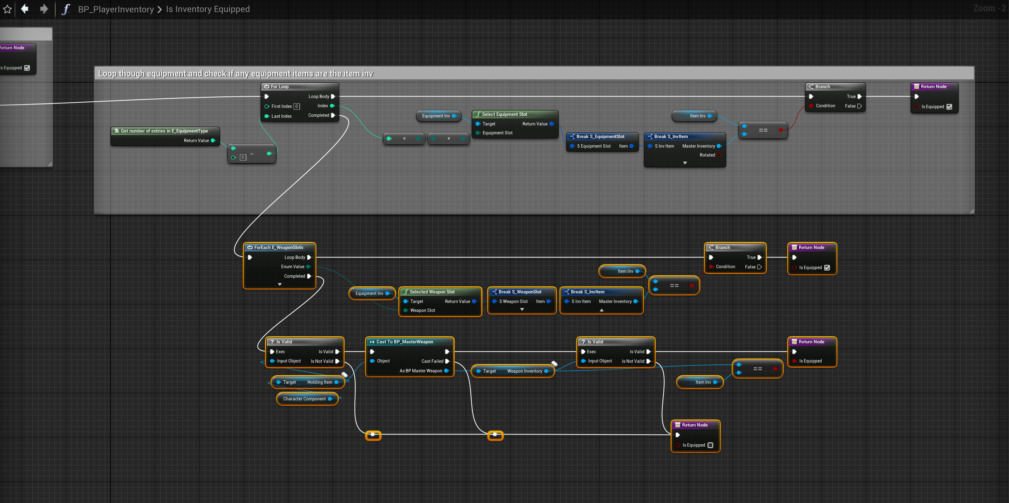This screenshot has height=503, width=1009.
Task: Check Is Equipped on the bottom Return Node
Action: pos(711,445)
